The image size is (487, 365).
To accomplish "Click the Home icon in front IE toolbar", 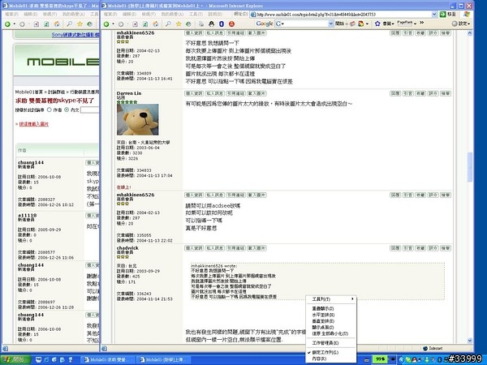I will [x=155, y=24].
